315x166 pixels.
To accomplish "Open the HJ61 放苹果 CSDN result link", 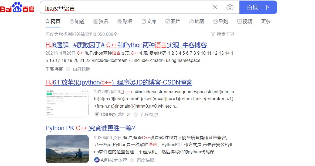I will [x=119, y=83].
